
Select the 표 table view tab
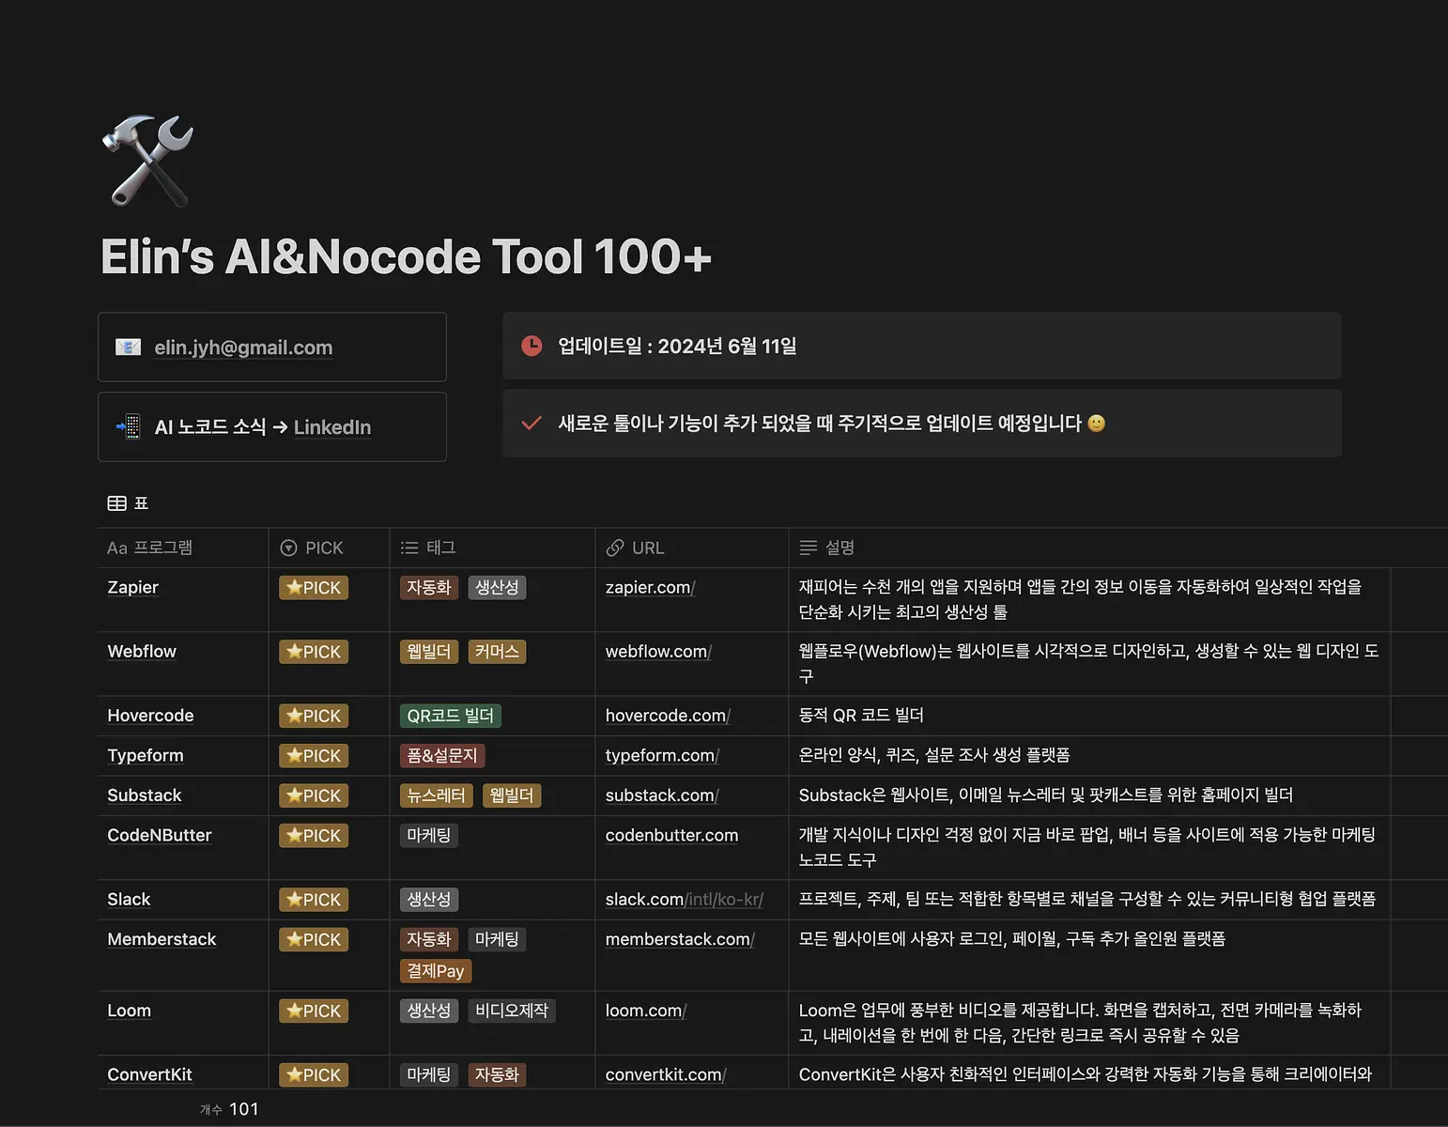(129, 503)
